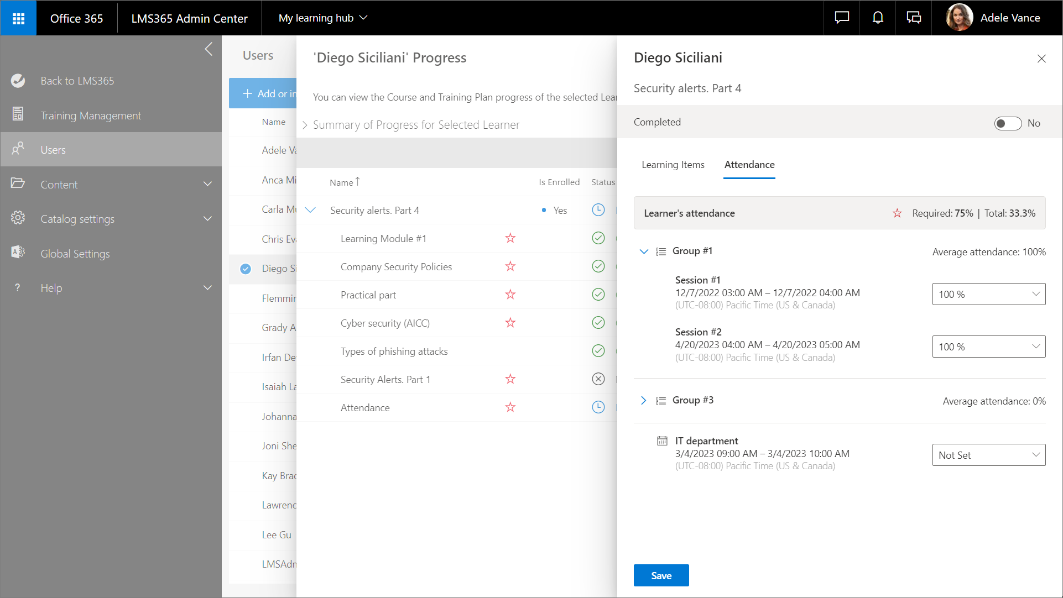Click the Training Management sidebar icon
This screenshot has height=598, width=1063.
click(x=18, y=114)
